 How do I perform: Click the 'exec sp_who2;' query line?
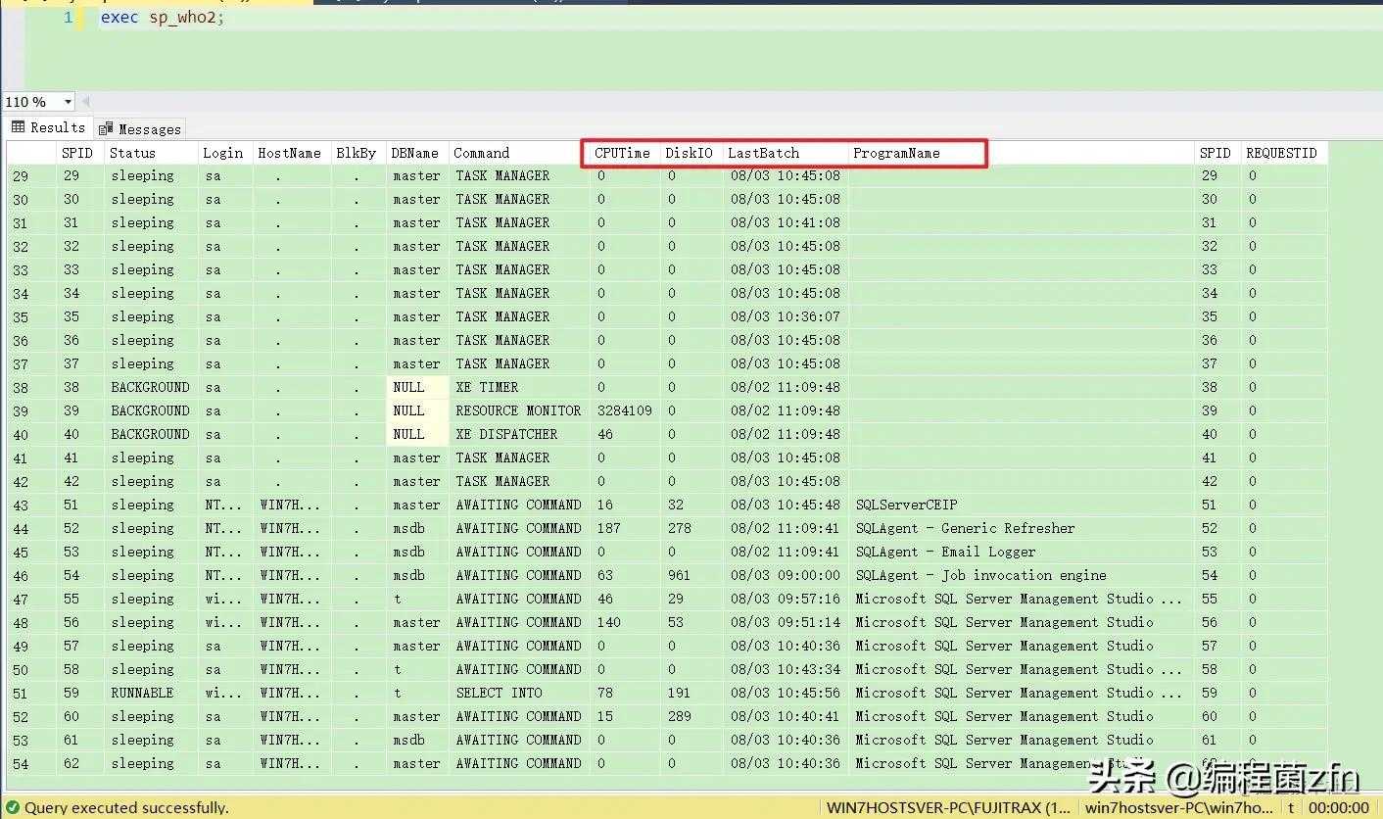163,18
